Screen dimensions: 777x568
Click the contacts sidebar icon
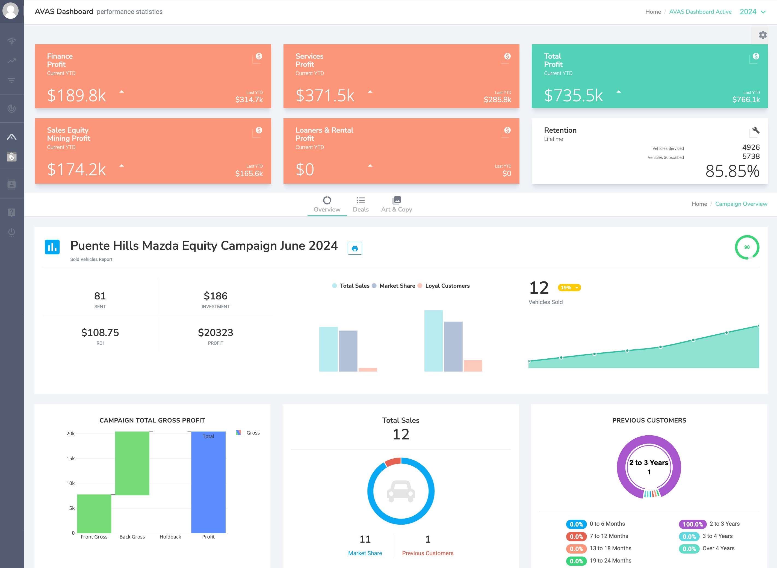(x=12, y=185)
